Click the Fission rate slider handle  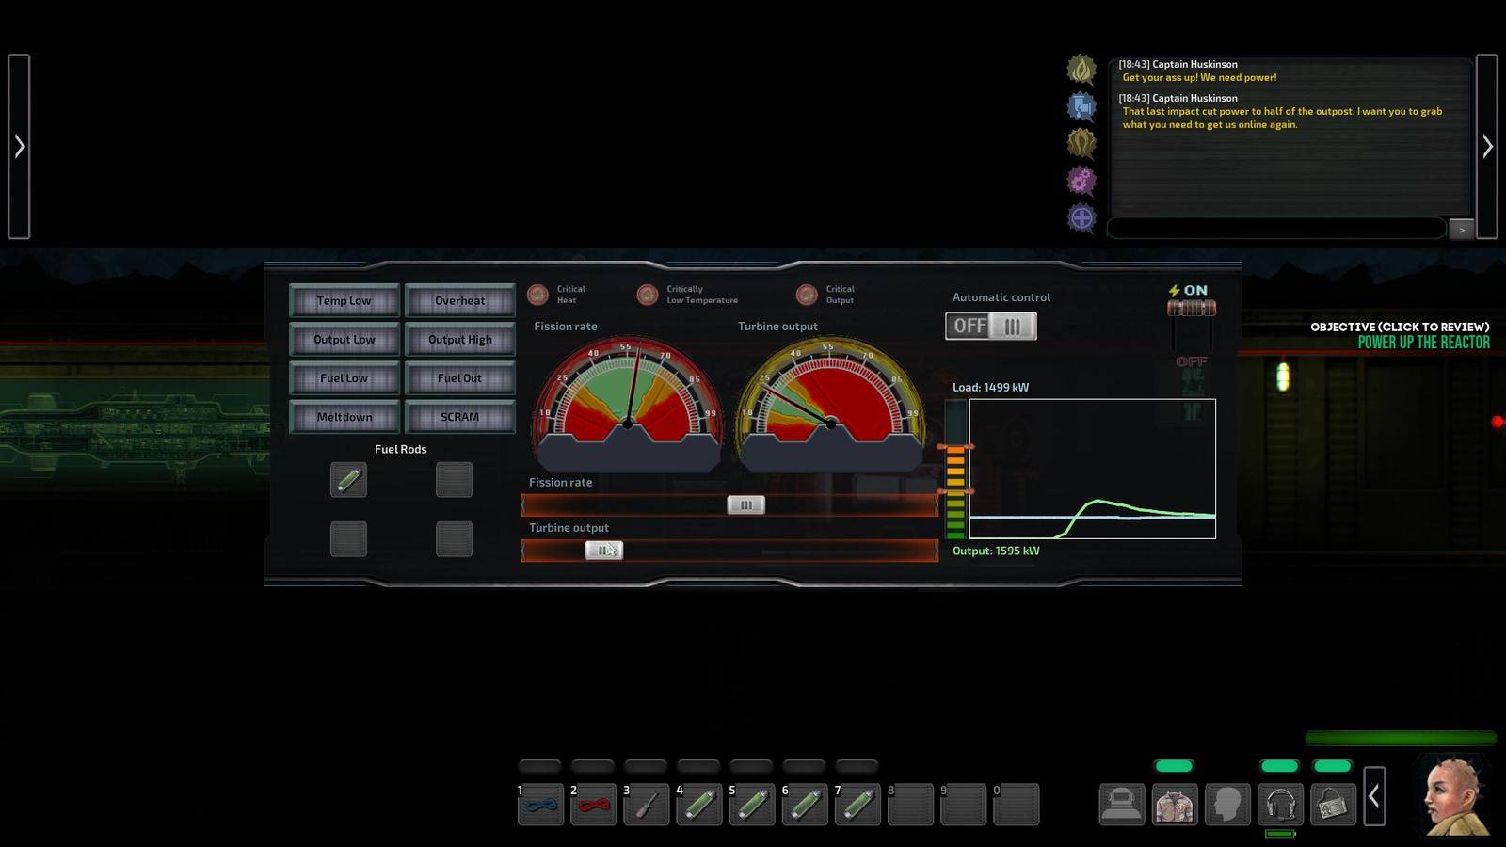pos(745,505)
